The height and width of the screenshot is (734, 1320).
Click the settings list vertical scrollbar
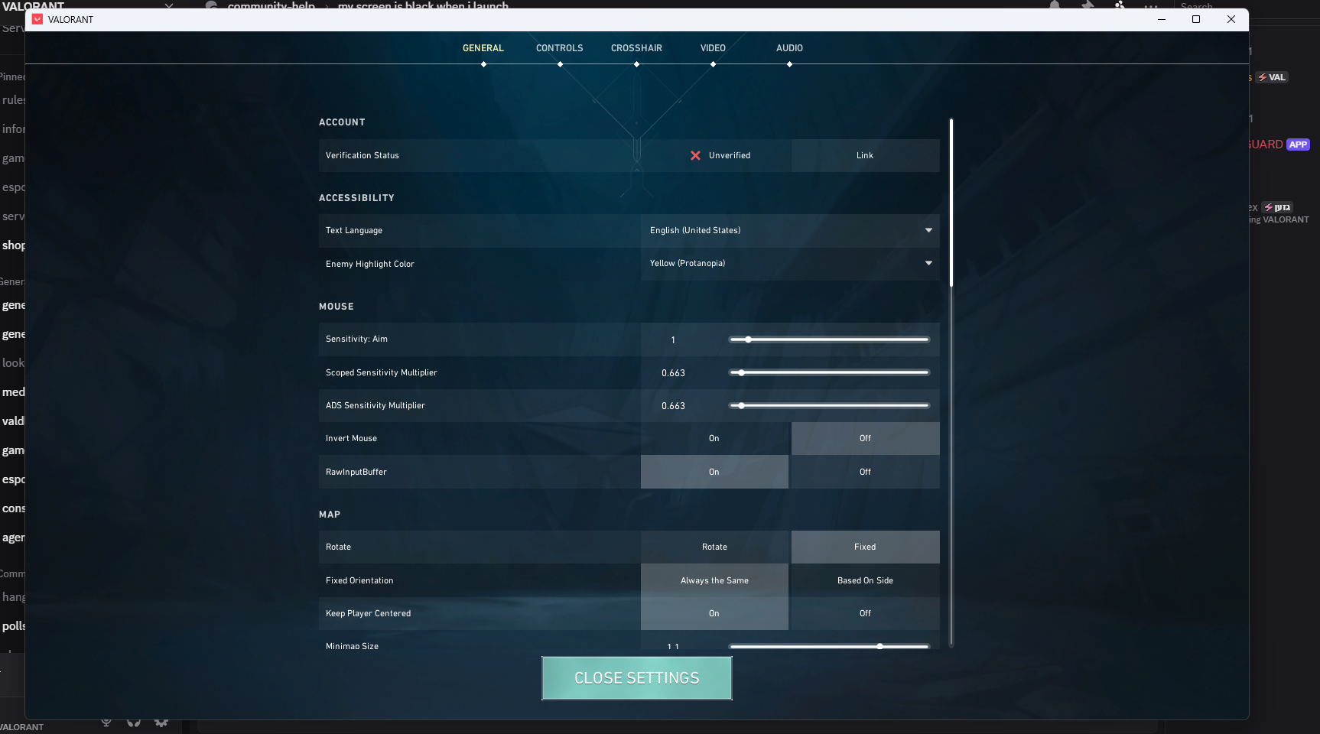pyautogui.click(x=951, y=203)
